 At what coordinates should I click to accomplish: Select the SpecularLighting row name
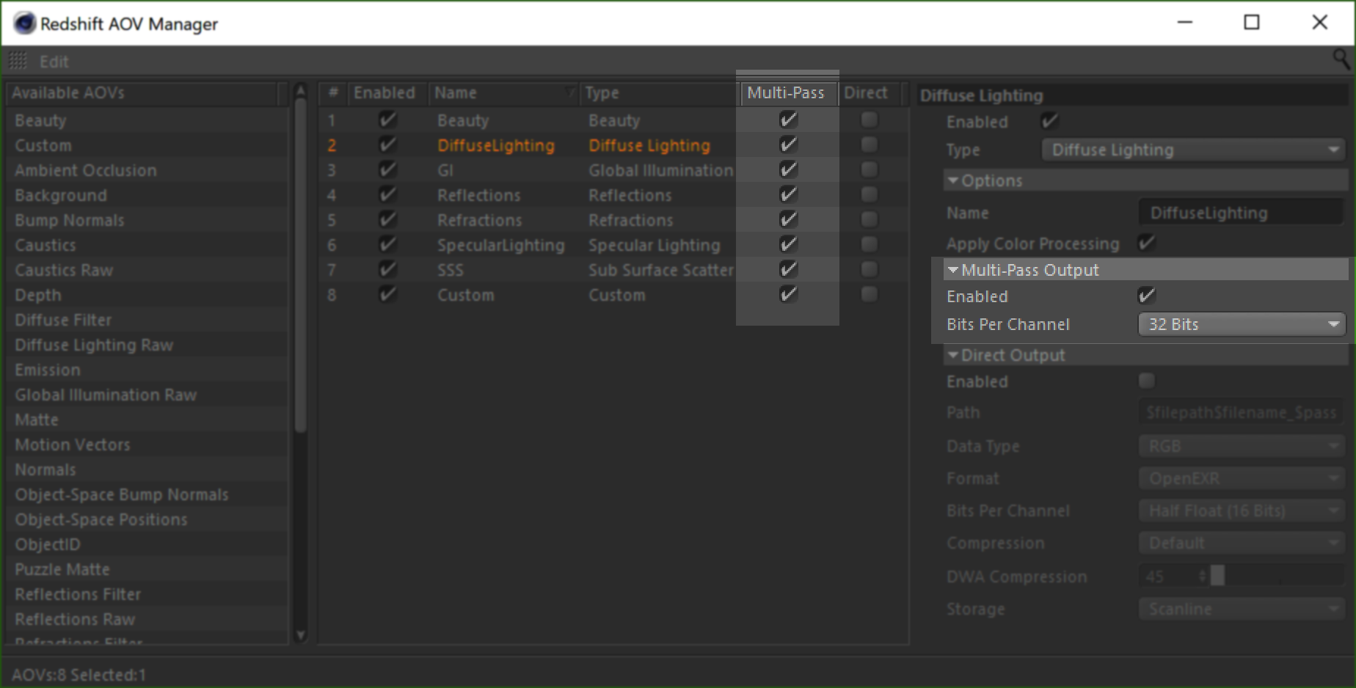501,245
